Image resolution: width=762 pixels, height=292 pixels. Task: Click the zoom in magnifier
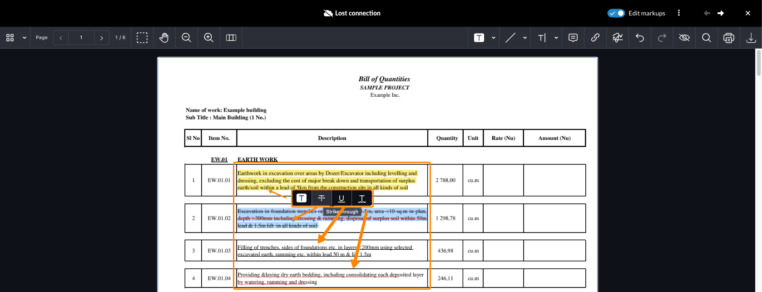tap(208, 38)
